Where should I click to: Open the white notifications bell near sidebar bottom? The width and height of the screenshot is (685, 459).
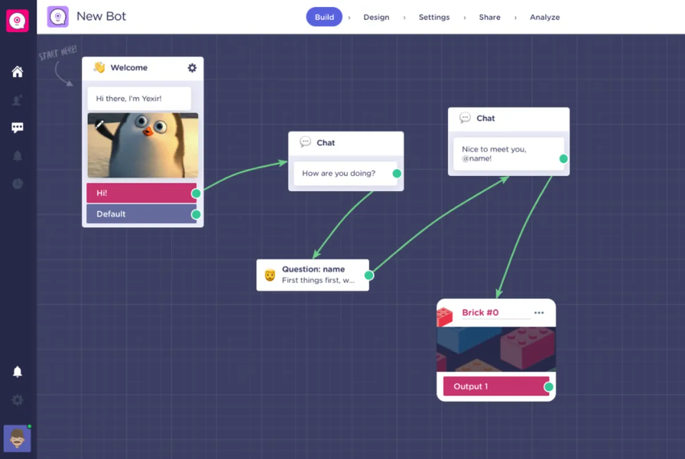[18, 372]
